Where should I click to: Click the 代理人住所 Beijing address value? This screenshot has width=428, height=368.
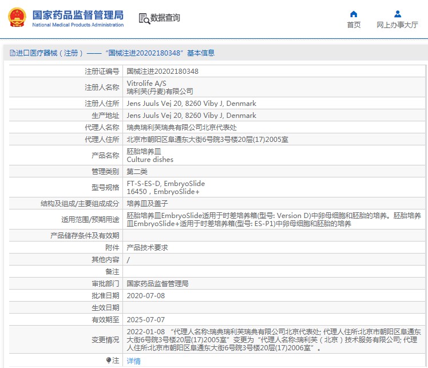(x=208, y=140)
